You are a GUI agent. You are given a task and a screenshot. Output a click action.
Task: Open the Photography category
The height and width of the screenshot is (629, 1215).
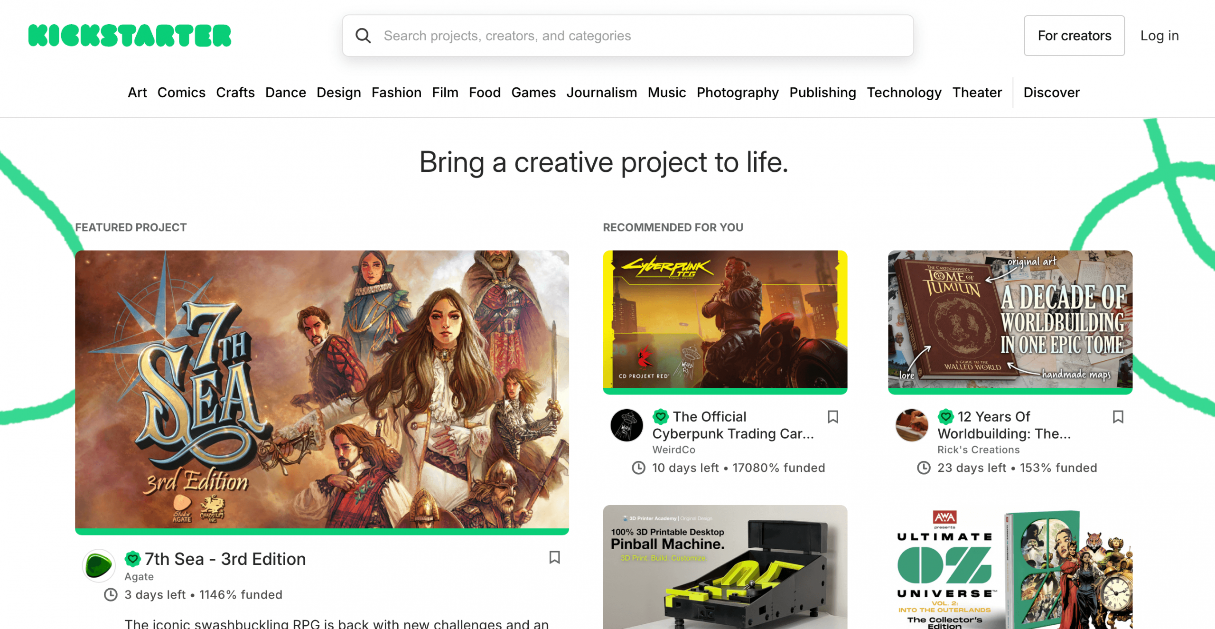[738, 93]
